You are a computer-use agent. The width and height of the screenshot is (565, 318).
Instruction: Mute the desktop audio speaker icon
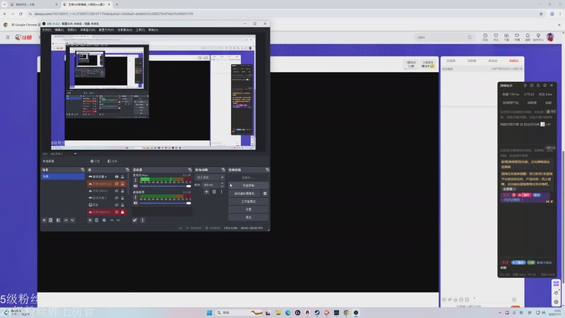136,203
